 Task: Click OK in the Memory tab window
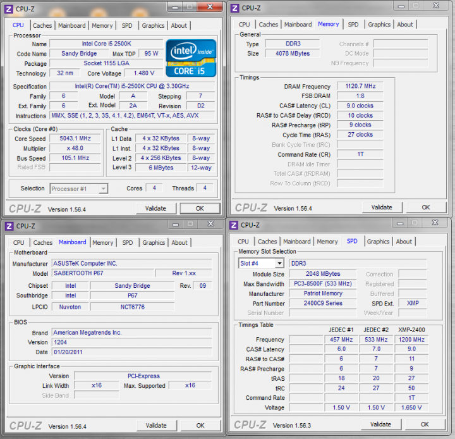426,207
